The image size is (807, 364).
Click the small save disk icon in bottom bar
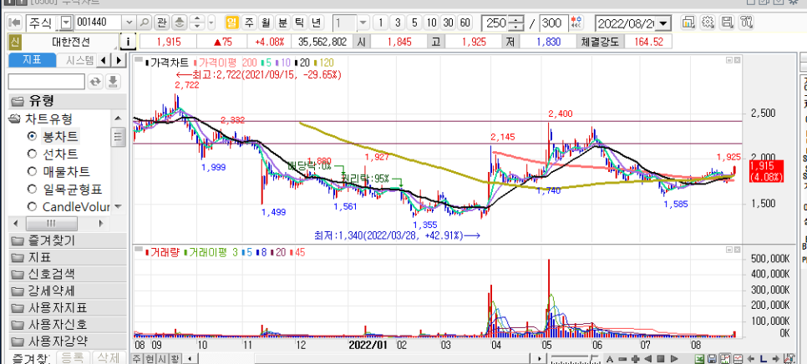[x=713, y=358]
